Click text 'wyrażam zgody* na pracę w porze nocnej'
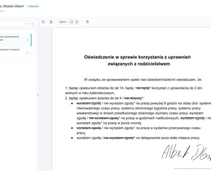Screen dimensions: 211x171 tap(109, 123)
